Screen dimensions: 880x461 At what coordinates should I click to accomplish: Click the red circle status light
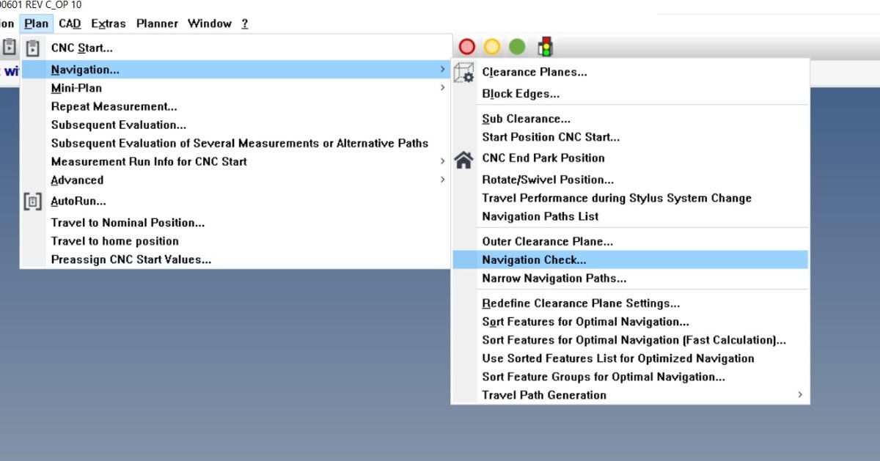pos(467,47)
